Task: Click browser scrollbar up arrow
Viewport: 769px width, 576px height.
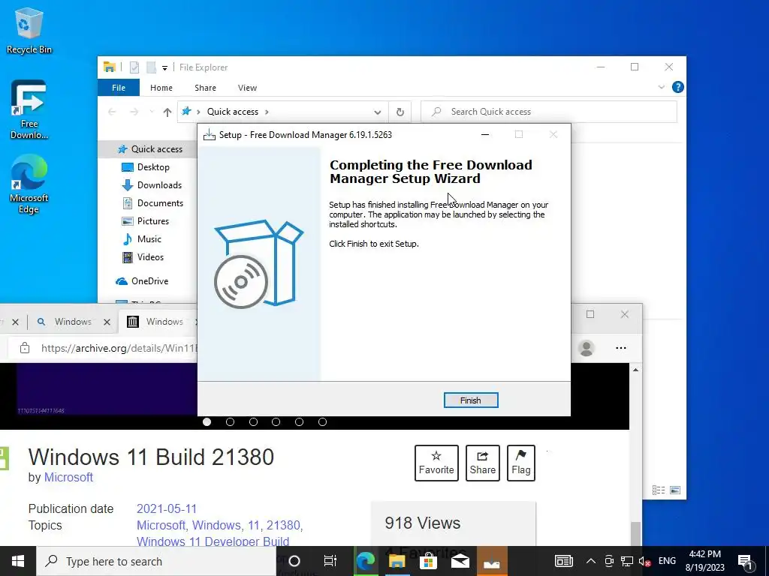Action: [635, 370]
